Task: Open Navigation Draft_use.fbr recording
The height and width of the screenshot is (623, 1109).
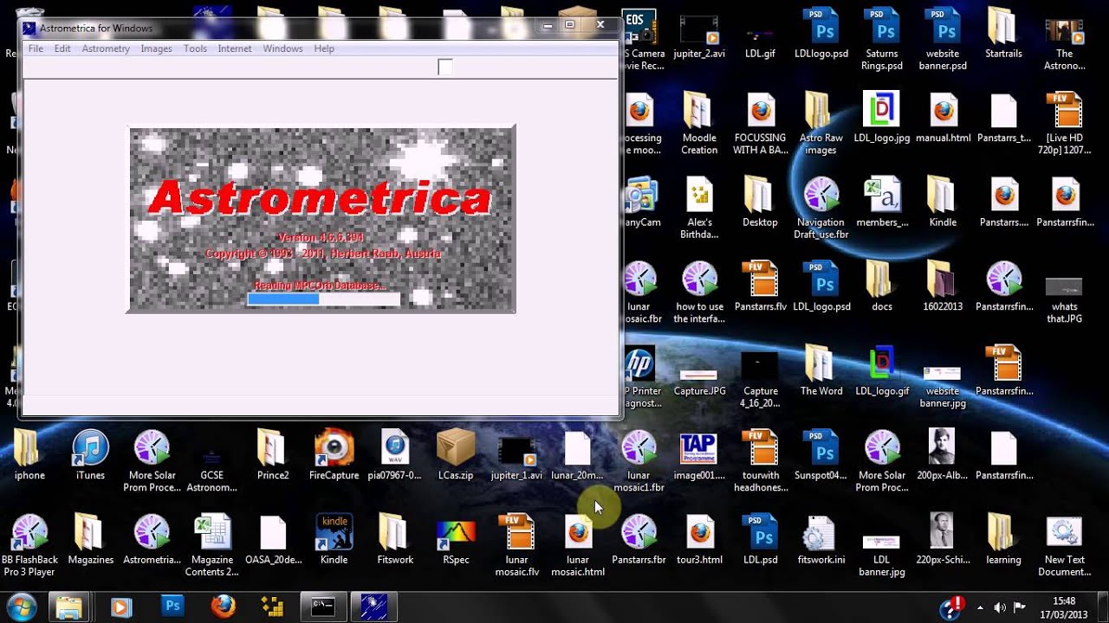Action: 821,209
